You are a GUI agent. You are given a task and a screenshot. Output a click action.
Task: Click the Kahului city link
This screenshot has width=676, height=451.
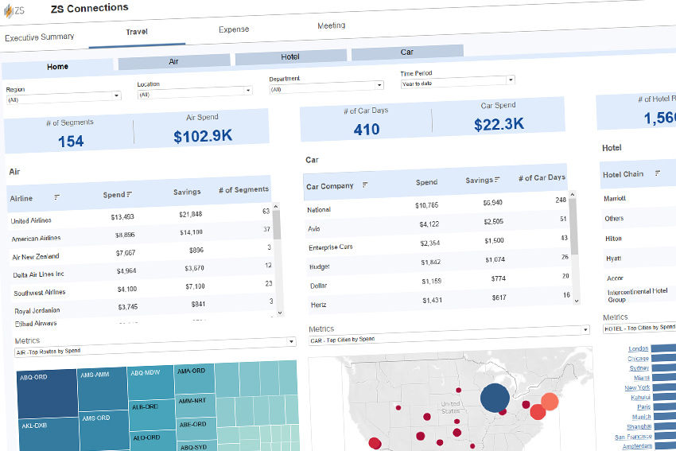click(640, 397)
